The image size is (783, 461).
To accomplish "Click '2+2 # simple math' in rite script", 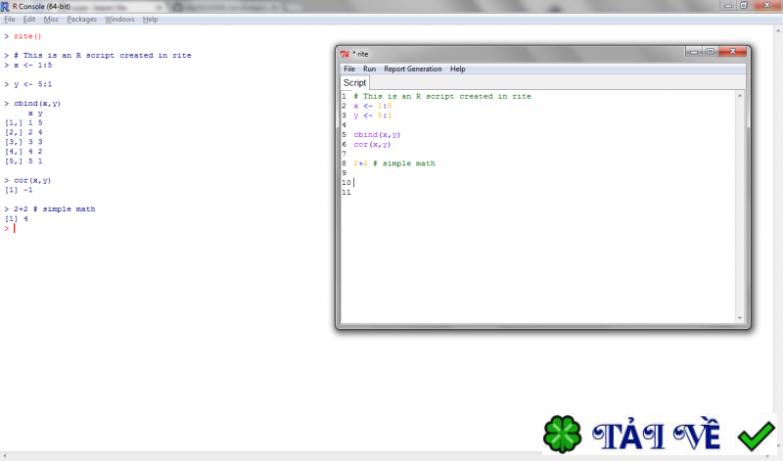I will [x=394, y=163].
